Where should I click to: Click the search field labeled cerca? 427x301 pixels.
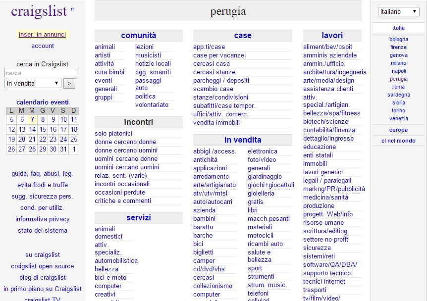41,73
